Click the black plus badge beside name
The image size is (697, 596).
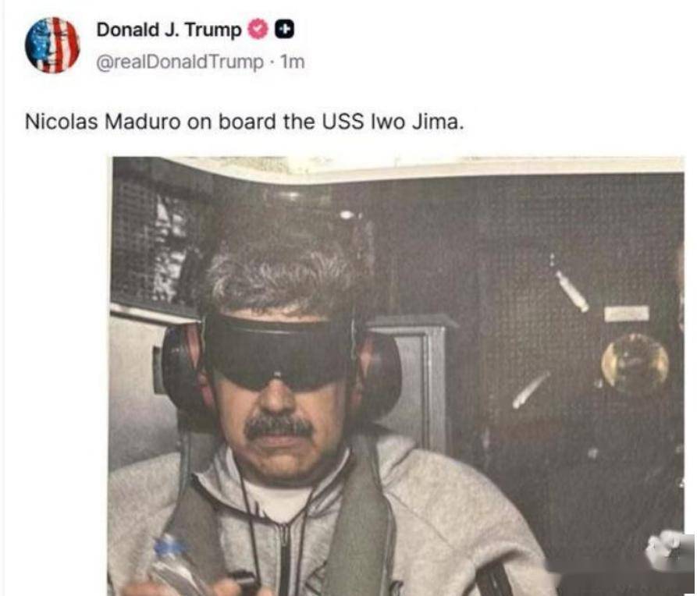[x=284, y=30]
